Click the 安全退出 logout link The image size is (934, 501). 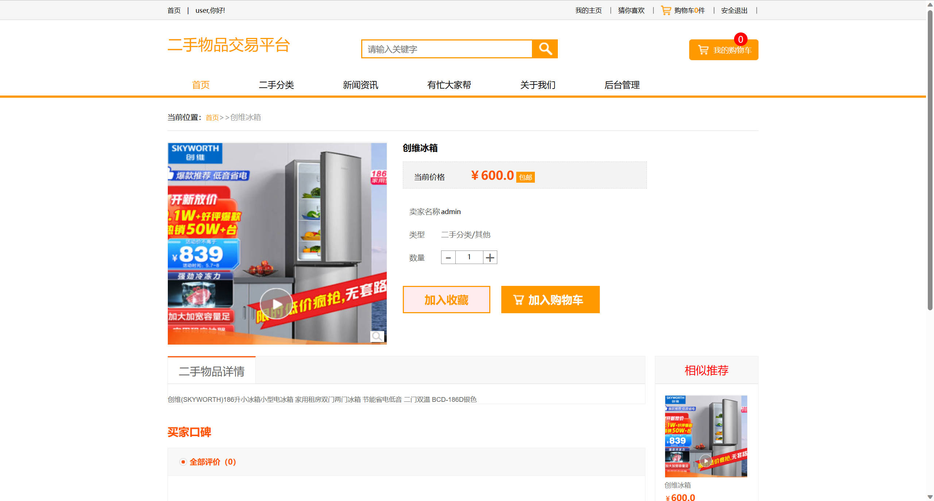[733, 10]
